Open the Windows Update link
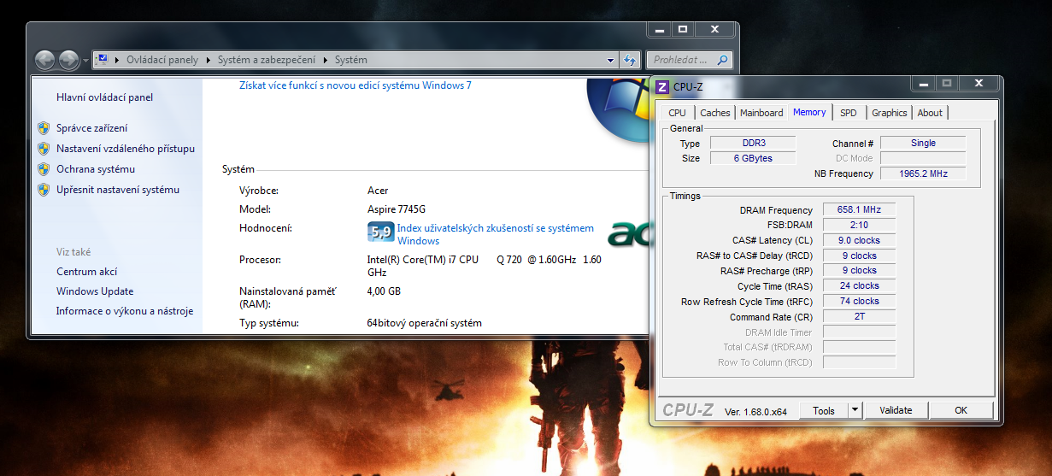Screen dimensions: 1052x476 pos(95,291)
